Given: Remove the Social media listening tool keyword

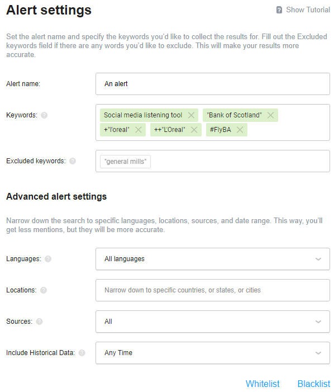Looking at the screenshot, I should 191,115.
